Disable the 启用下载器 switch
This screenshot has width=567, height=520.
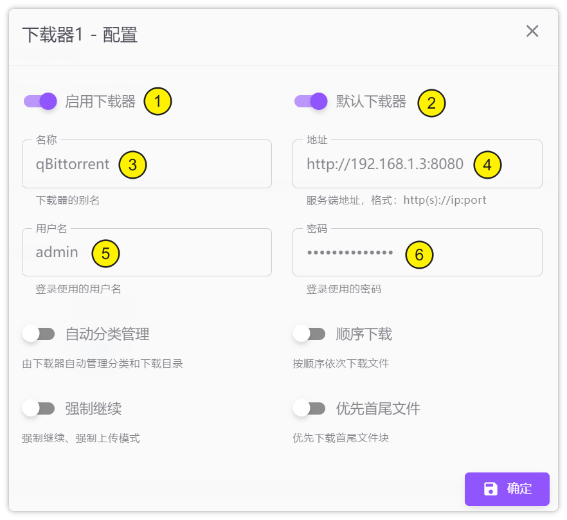tap(40, 102)
